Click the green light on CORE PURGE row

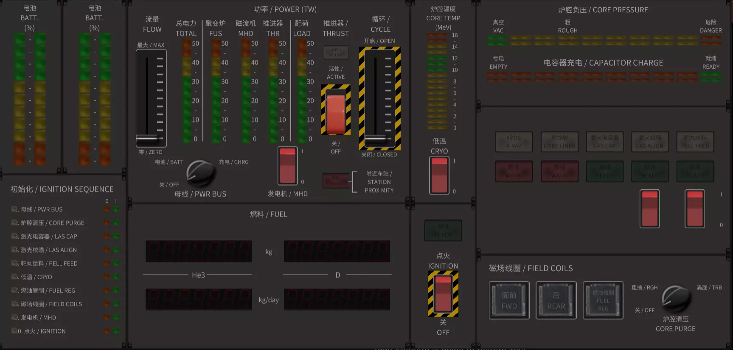116,223
